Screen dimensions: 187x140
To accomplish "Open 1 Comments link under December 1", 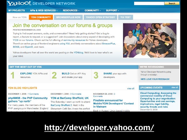I will coord(33,94).
